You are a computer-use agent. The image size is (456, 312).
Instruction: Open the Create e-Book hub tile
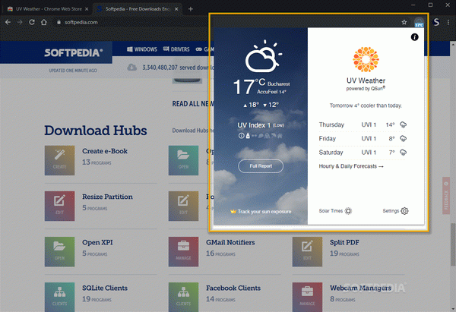pyautogui.click(x=59, y=160)
